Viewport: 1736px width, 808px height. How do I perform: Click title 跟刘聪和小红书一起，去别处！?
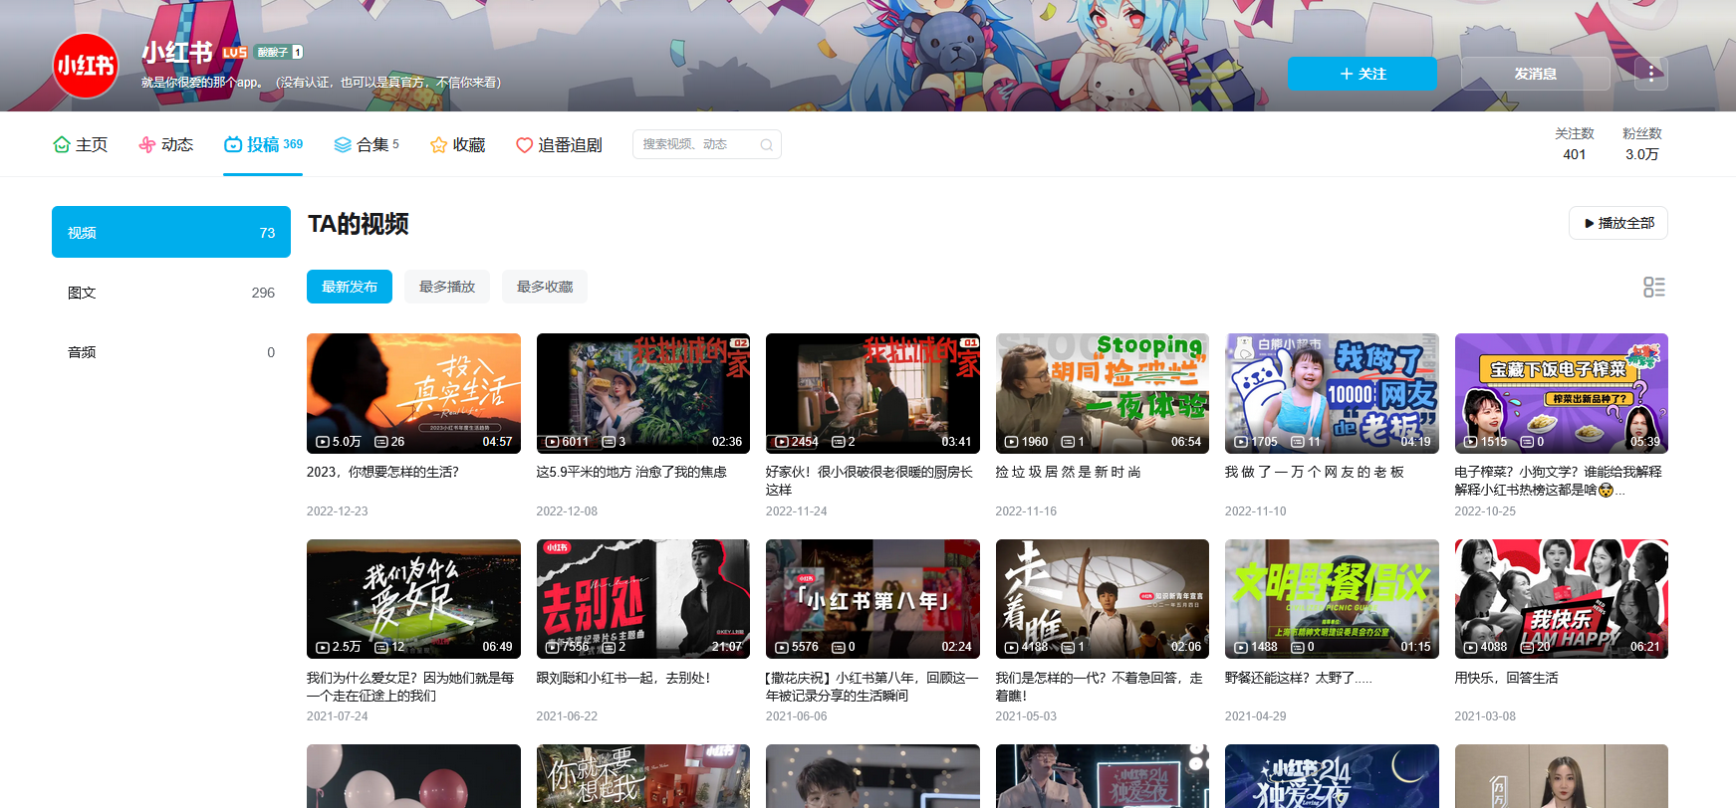coord(623,678)
